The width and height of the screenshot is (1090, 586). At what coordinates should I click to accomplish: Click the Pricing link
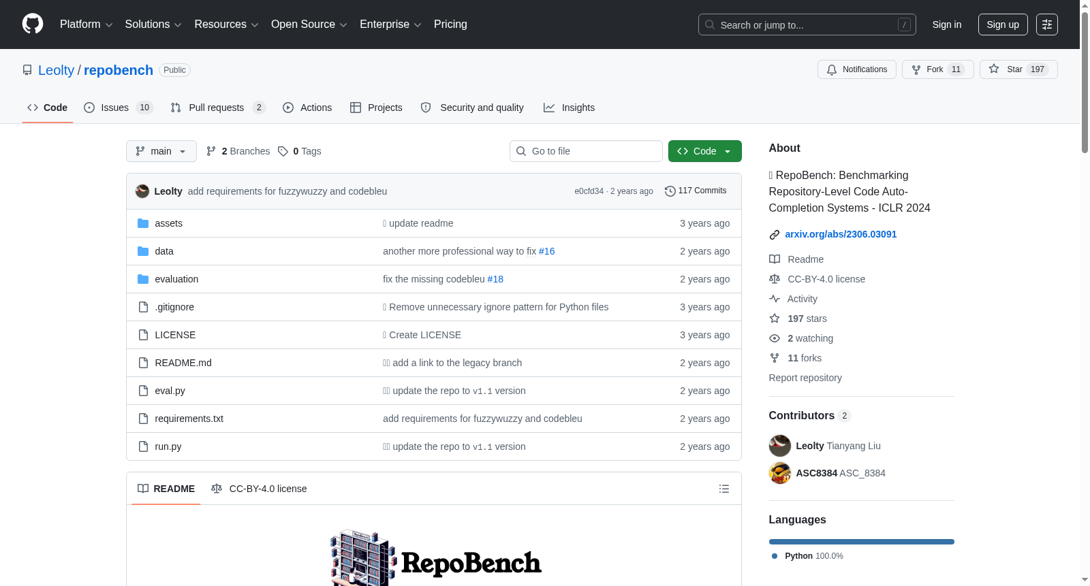450,25
